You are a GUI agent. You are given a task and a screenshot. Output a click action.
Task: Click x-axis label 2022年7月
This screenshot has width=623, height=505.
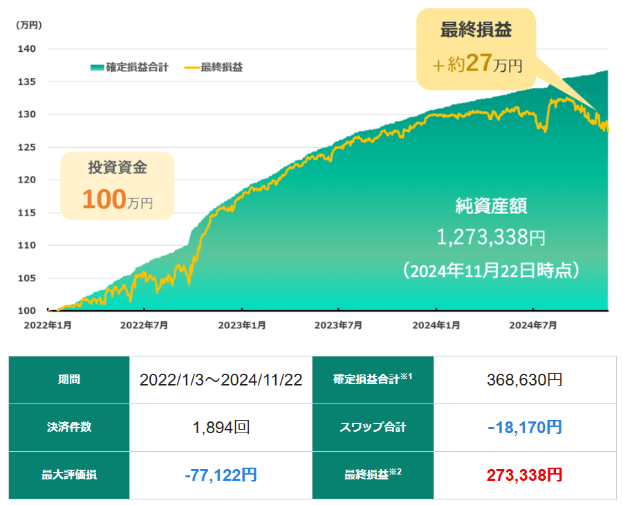(145, 325)
